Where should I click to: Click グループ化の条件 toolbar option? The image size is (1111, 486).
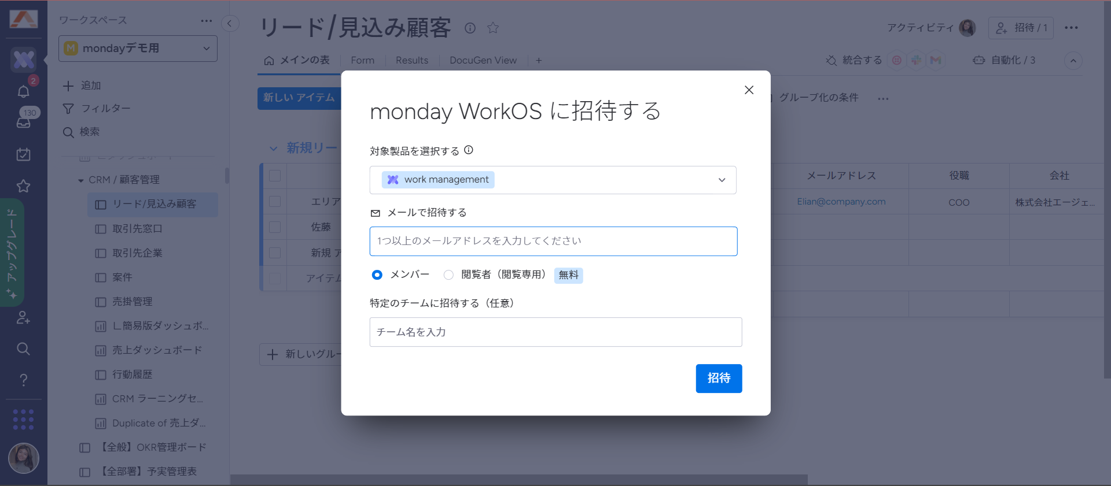pos(818,98)
